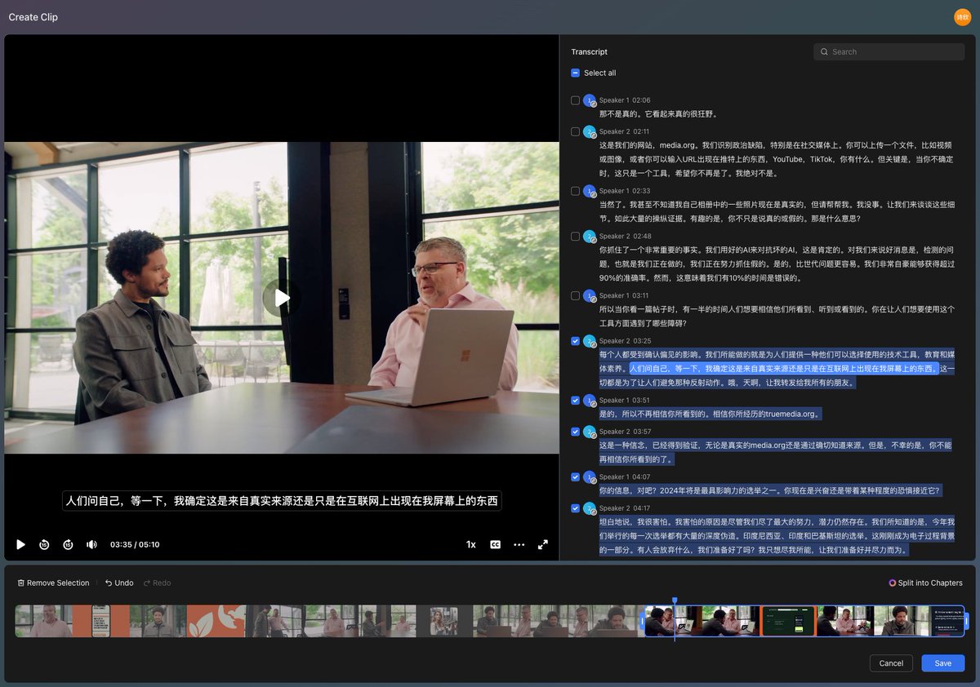This screenshot has height=687, width=980.
Task: Mute the video volume
Action: [x=92, y=544]
